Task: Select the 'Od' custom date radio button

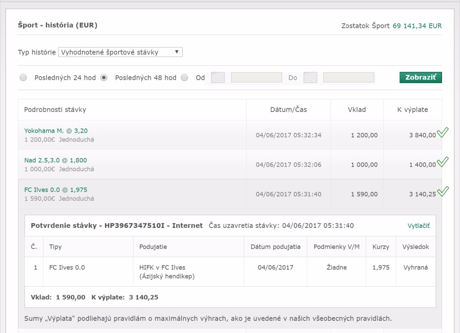Action: (184, 78)
